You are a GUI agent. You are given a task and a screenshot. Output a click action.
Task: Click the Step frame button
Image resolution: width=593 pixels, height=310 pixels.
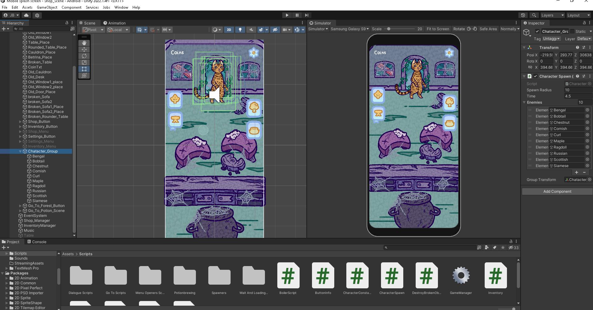[x=306, y=15]
